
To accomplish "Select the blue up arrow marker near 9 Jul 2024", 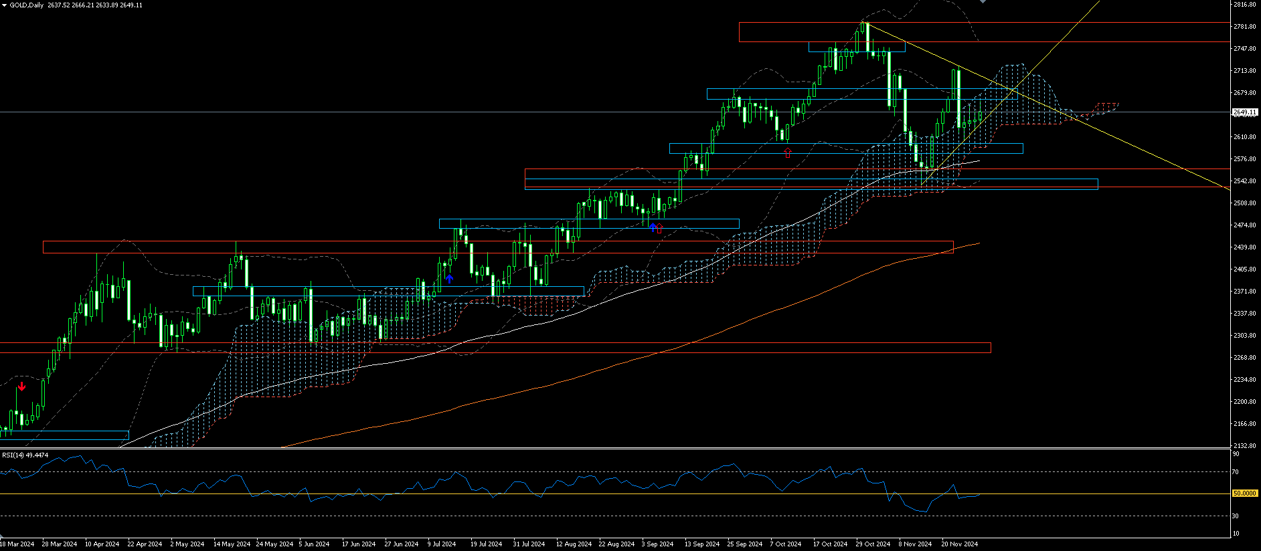I will [449, 279].
